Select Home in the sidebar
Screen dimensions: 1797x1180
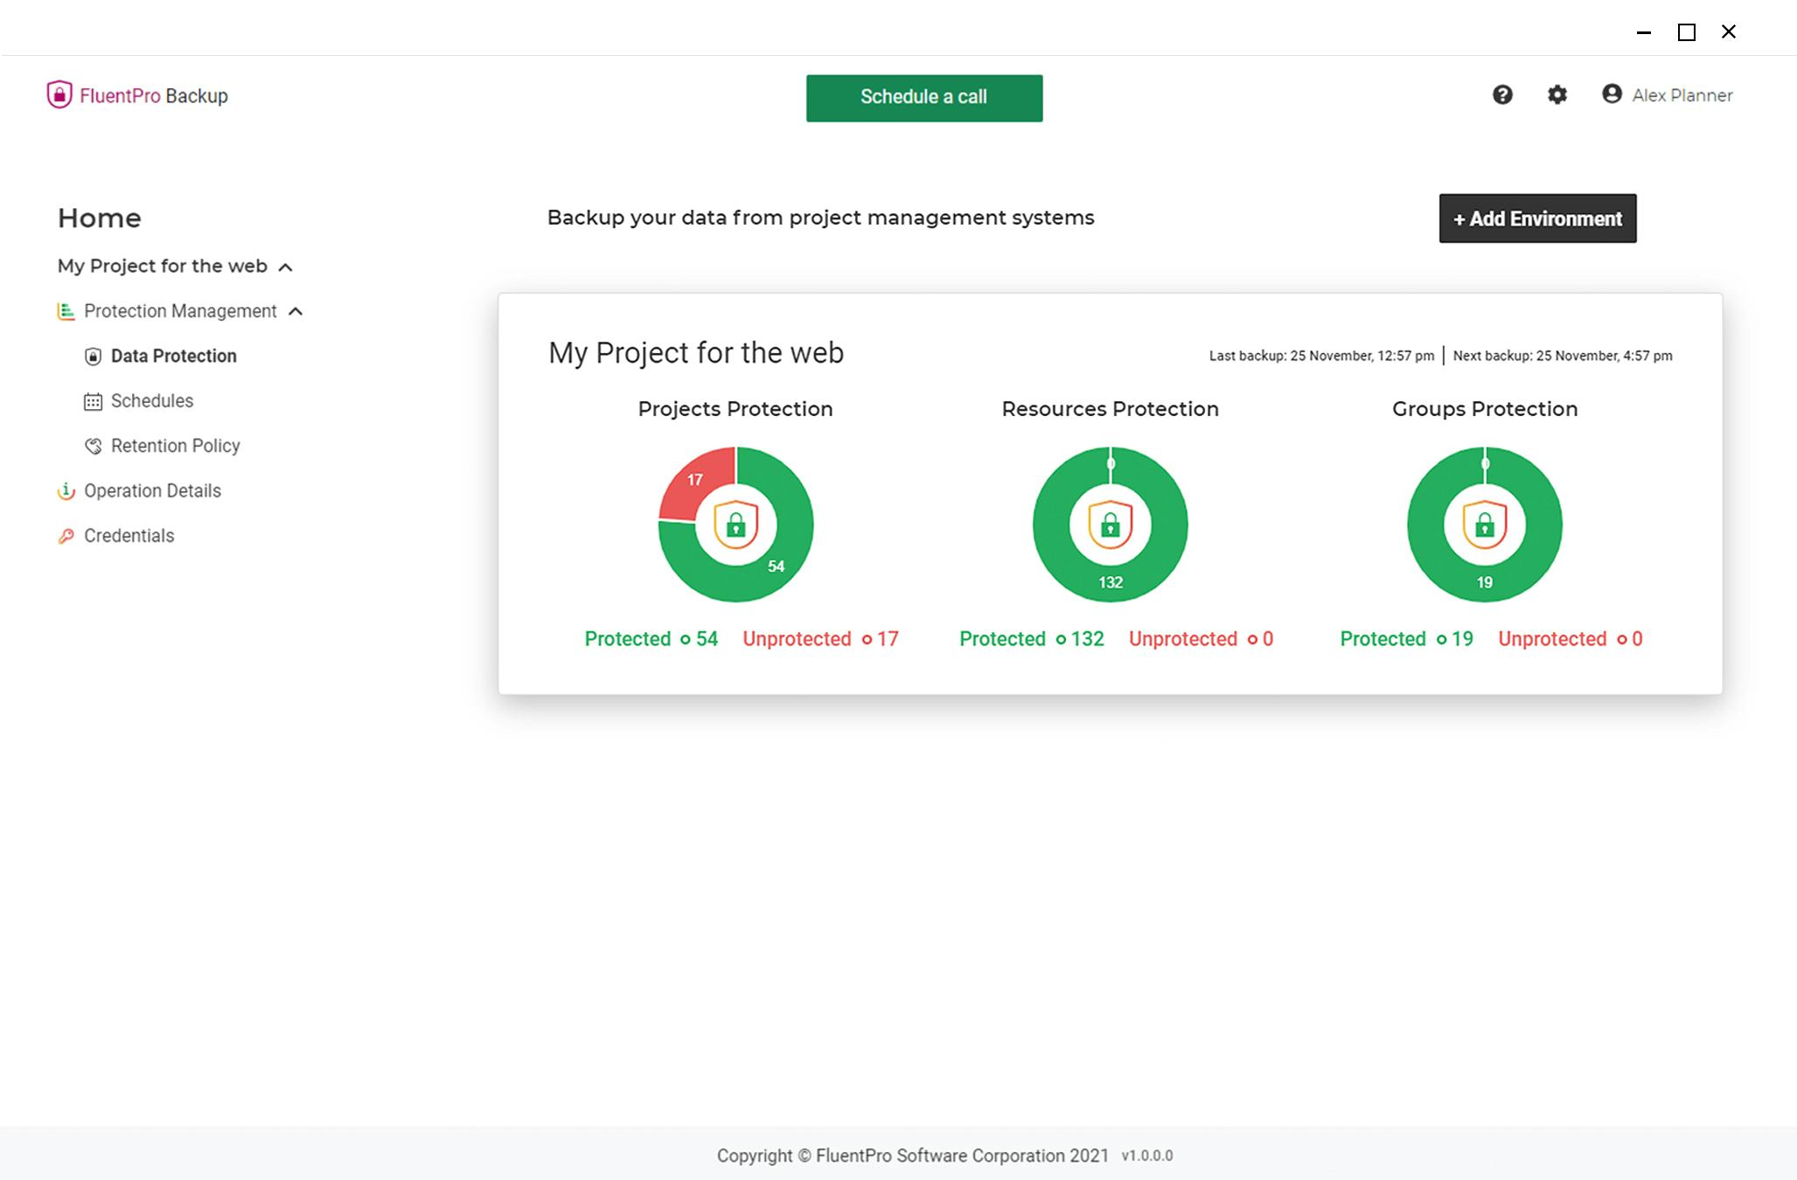coord(99,218)
